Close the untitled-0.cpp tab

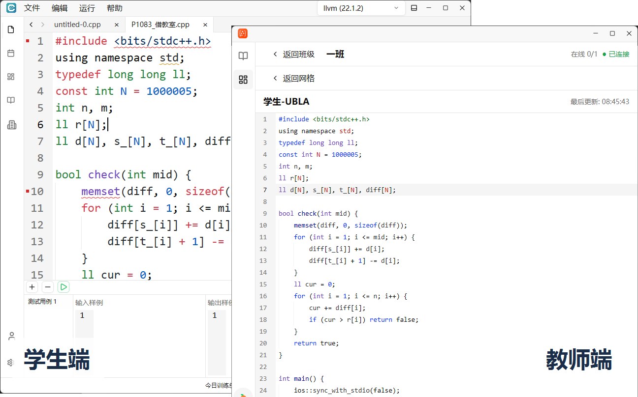click(117, 25)
